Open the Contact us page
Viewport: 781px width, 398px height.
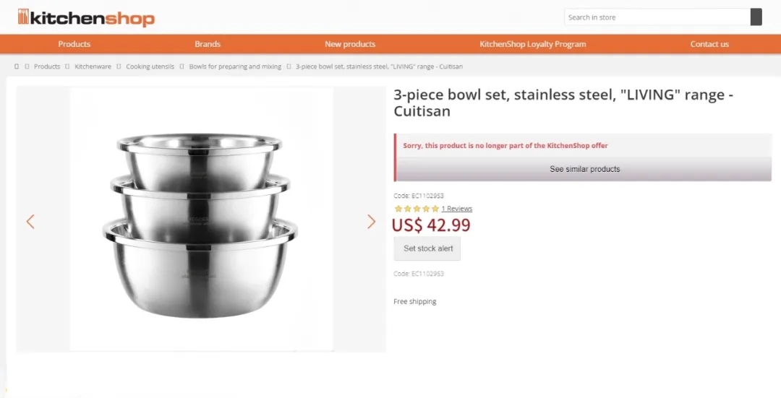[709, 44]
